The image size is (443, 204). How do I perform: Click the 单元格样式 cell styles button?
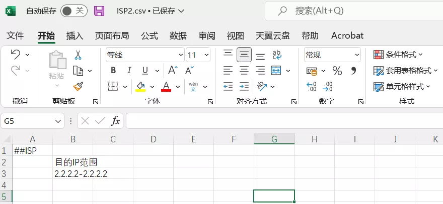402,87
